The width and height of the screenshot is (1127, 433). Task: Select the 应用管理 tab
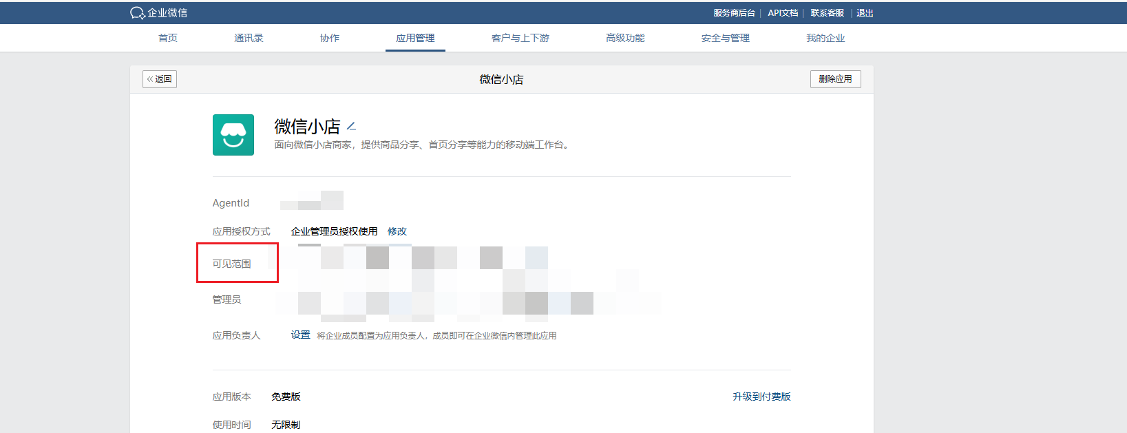tap(415, 38)
